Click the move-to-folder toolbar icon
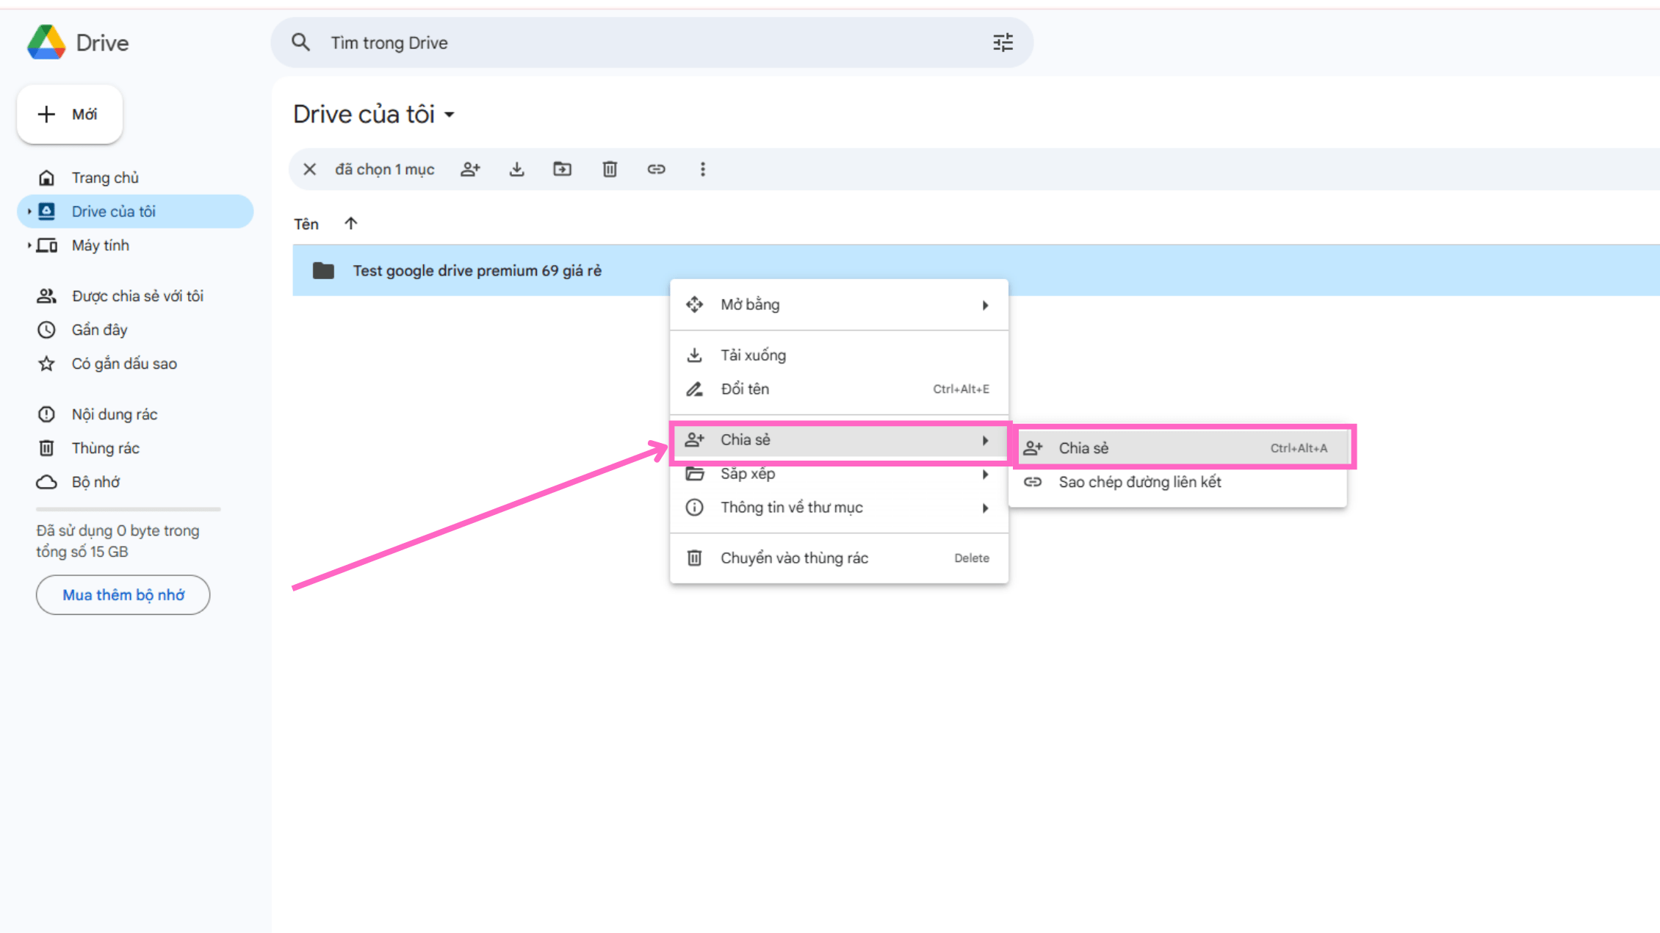Screen dimensions: 1660x933 [562, 170]
